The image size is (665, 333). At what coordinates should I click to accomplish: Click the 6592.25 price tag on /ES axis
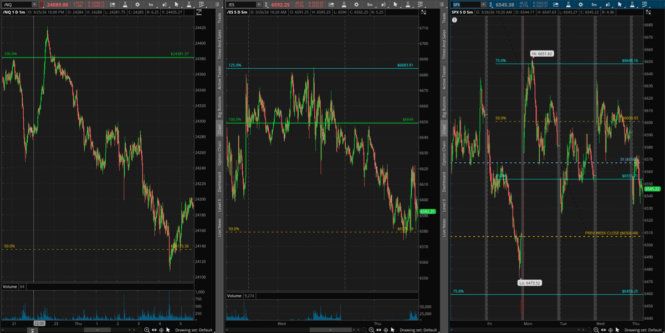point(428,211)
